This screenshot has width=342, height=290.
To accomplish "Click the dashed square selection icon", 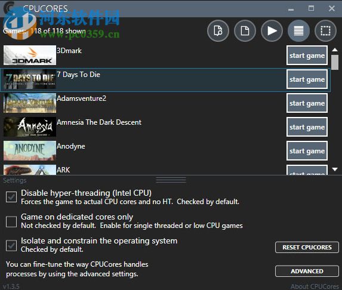I will pyautogui.click(x=325, y=31).
